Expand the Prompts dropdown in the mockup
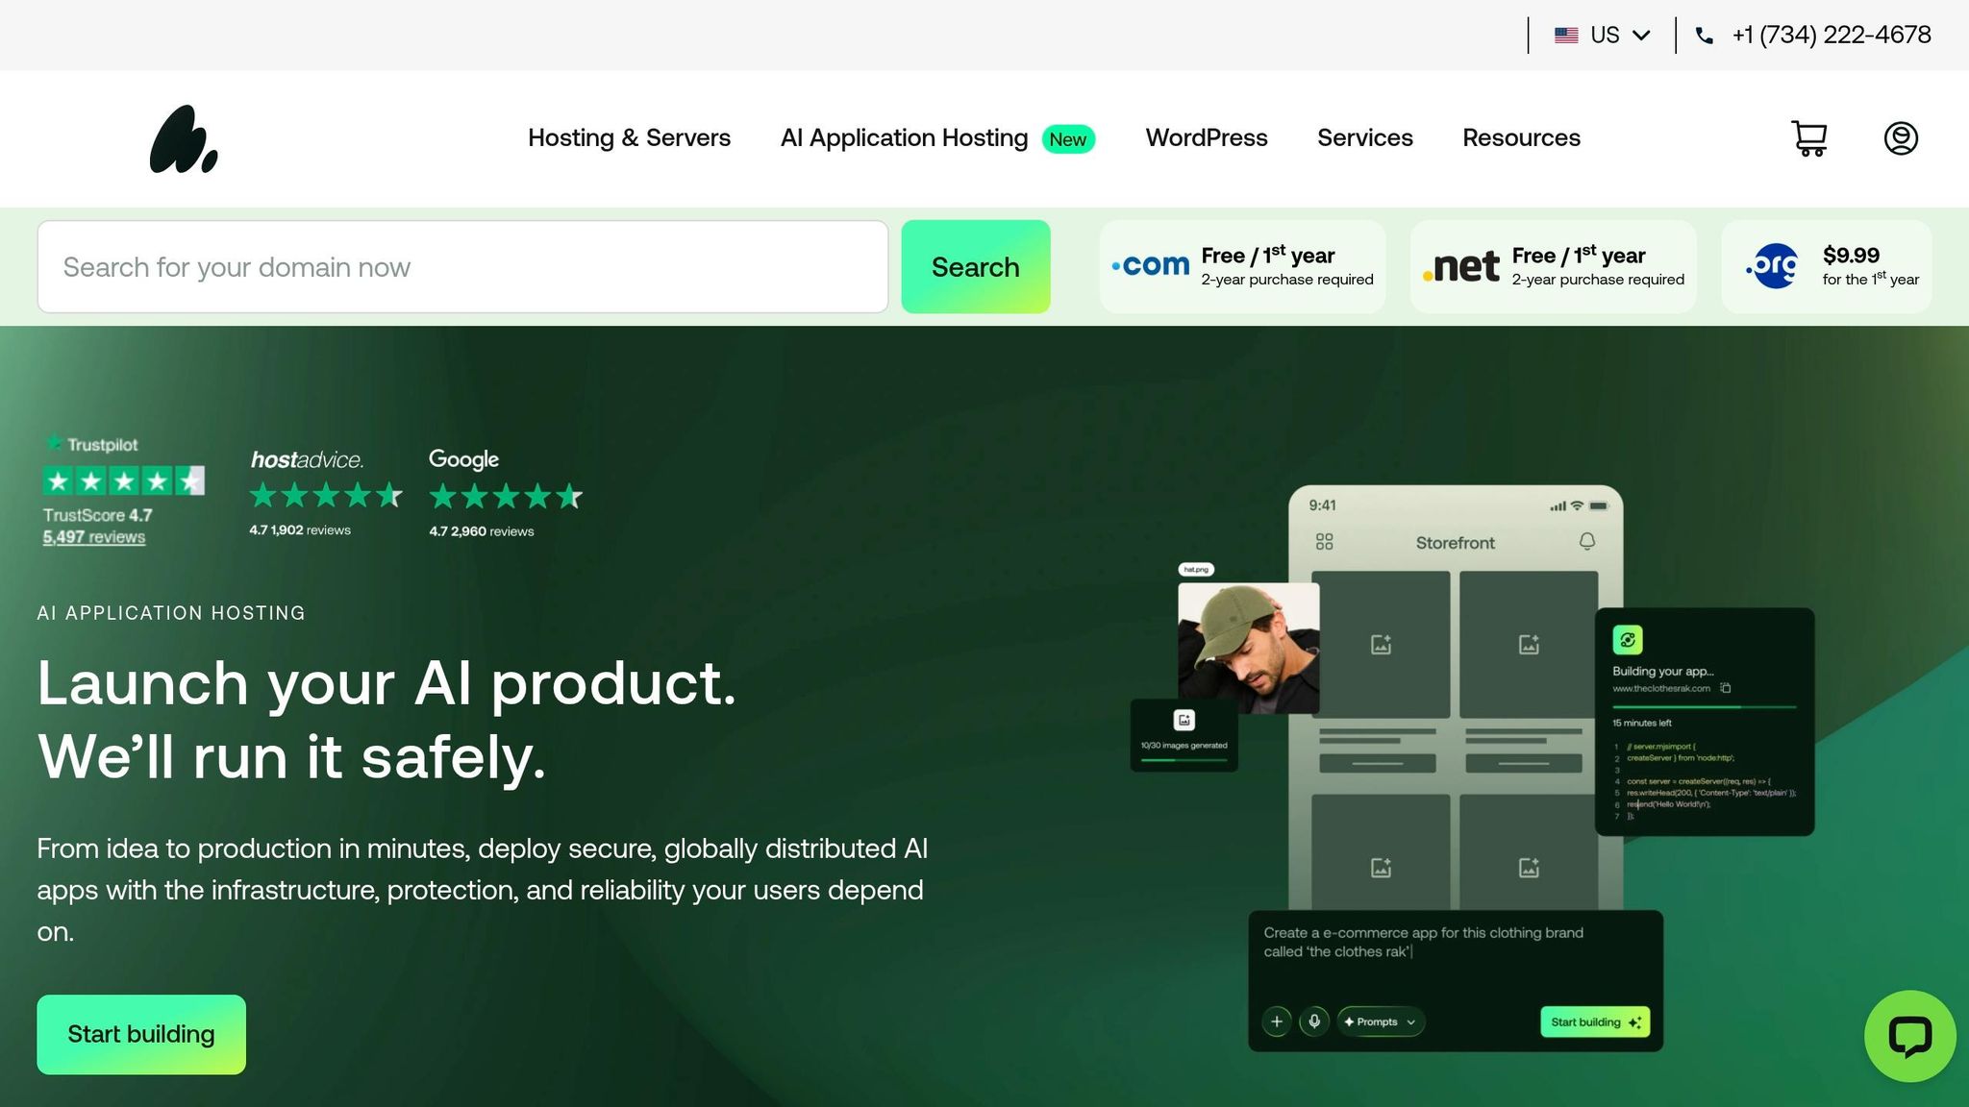The image size is (1969, 1107). point(1381,1021)
